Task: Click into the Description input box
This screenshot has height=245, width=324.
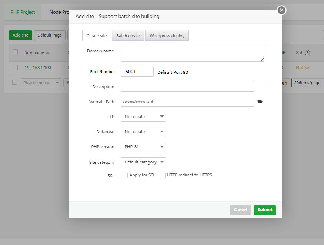Action: point(187,86)
